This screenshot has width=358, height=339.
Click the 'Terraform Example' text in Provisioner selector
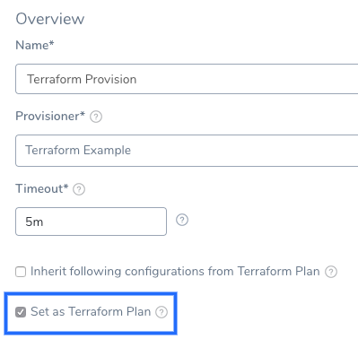(78, 150)
